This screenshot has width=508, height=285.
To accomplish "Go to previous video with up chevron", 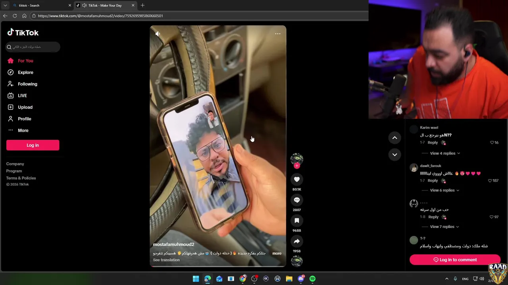I will 394,138.
